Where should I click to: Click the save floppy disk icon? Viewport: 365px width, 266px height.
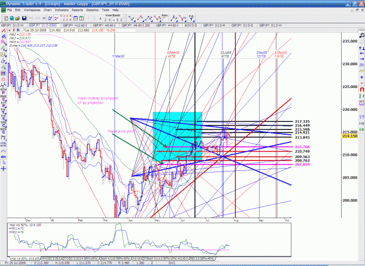click(x=24, y=18)
